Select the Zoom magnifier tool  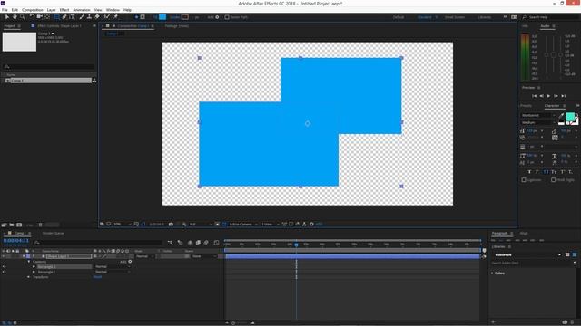(x=22, y=17)
